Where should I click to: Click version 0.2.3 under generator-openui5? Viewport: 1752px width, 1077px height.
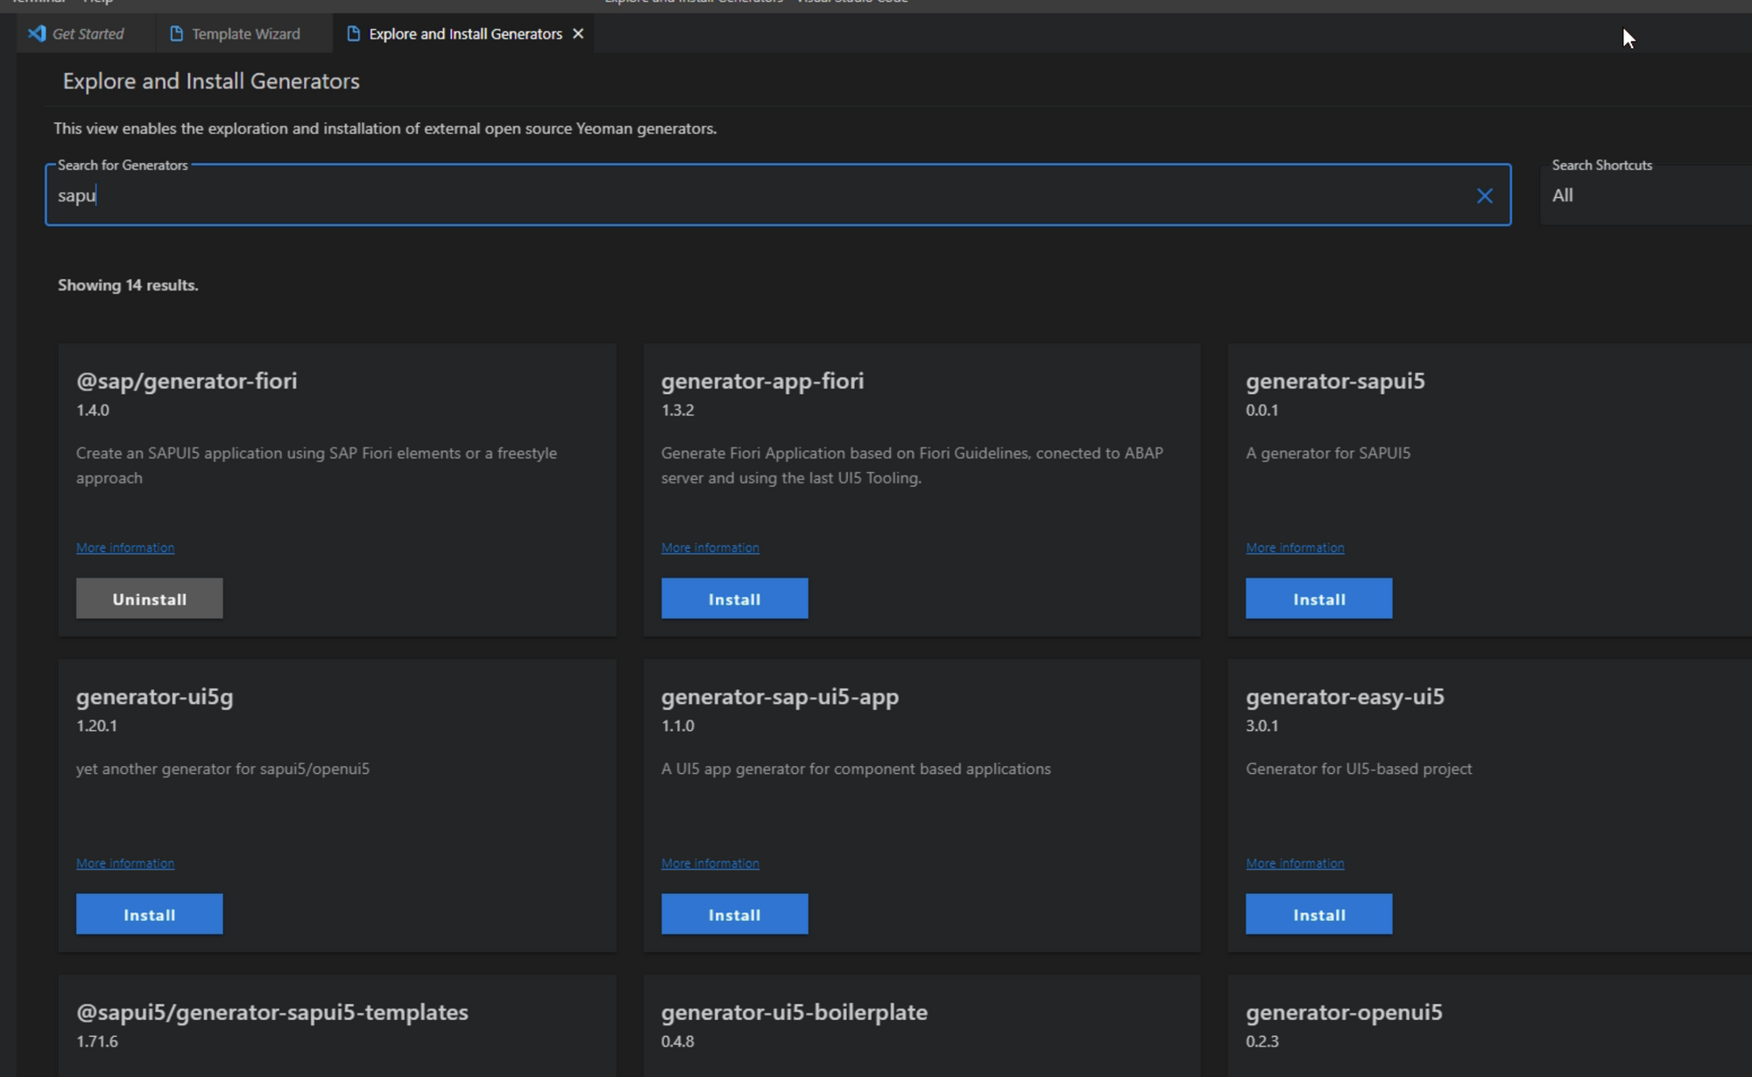tap(1261, 1041)
